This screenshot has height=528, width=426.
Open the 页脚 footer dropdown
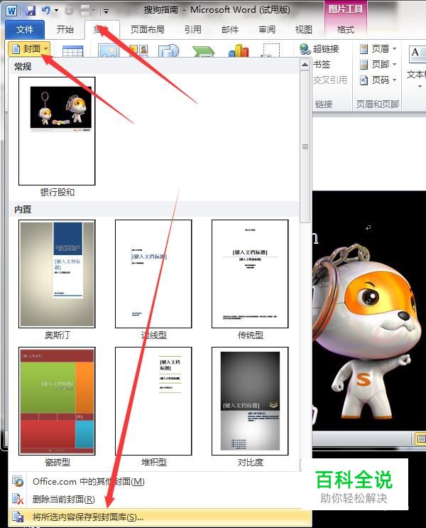(x=378, y=65)
